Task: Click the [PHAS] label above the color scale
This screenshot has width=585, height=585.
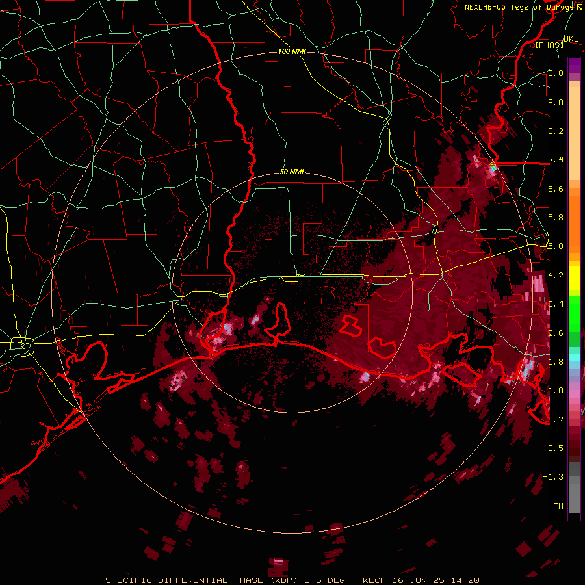Action: tap(549, 45)
